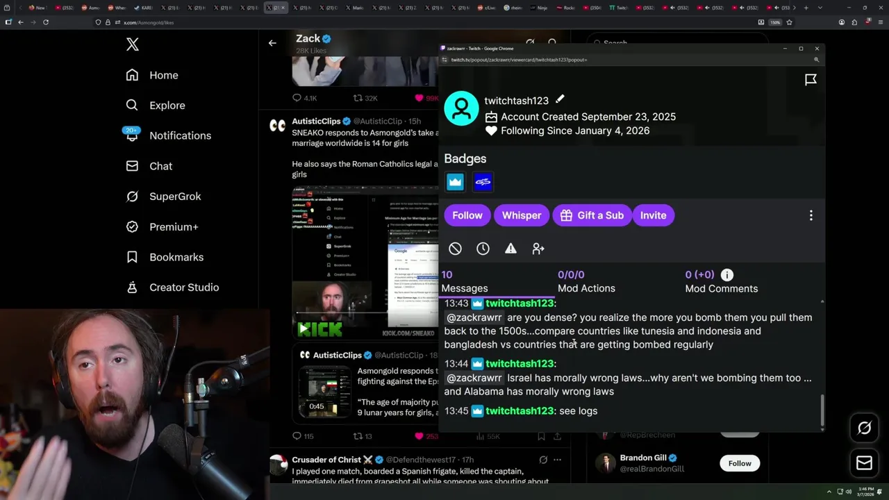Show hidden system tray icons chevron
This screenshot has height=500, width=889.
[829, 491]
